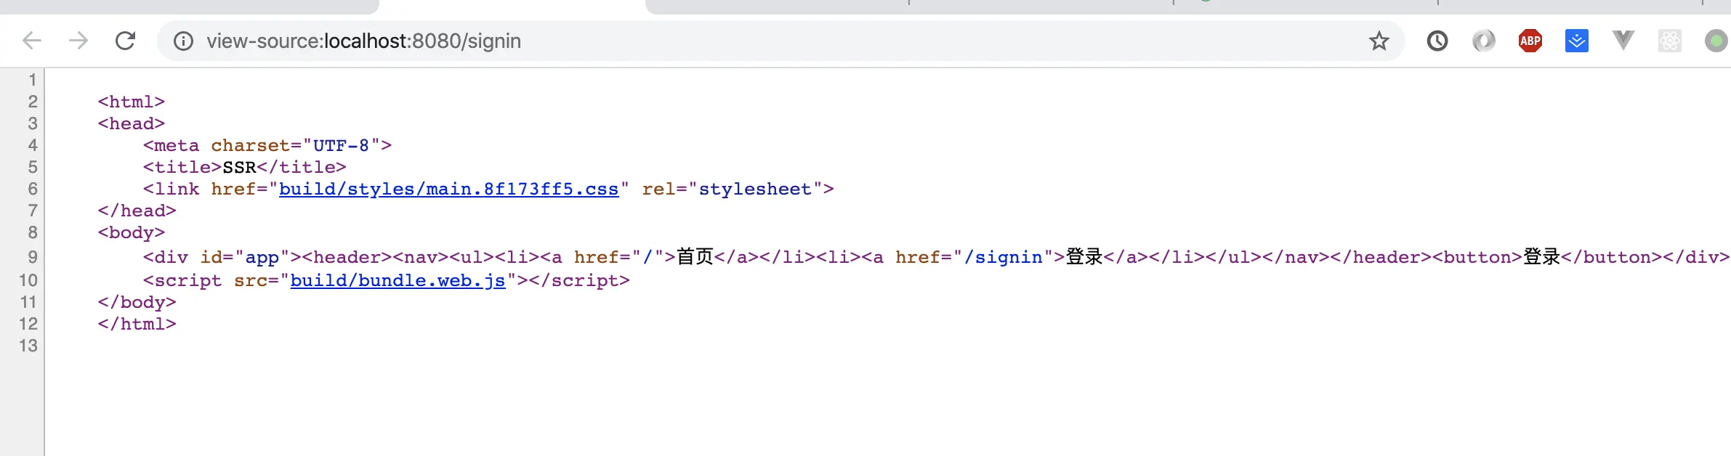Click the <script src= tag text
The width and height of the screenshot is (1731, 456).
click(211, 281)
